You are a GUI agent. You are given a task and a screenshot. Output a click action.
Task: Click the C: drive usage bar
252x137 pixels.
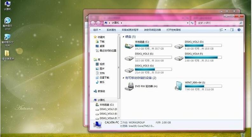tap(153, 45)
